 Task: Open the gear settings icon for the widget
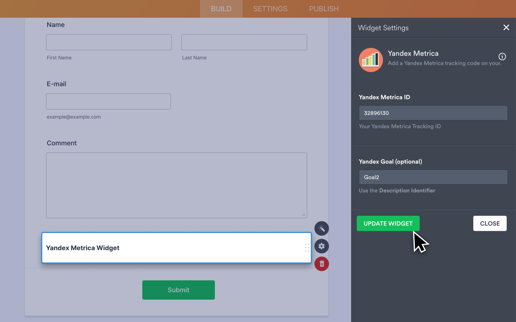[x=321, y=246]
